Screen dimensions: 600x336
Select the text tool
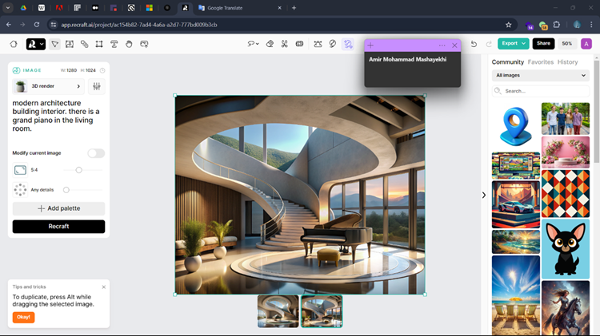tap(114, 44)
